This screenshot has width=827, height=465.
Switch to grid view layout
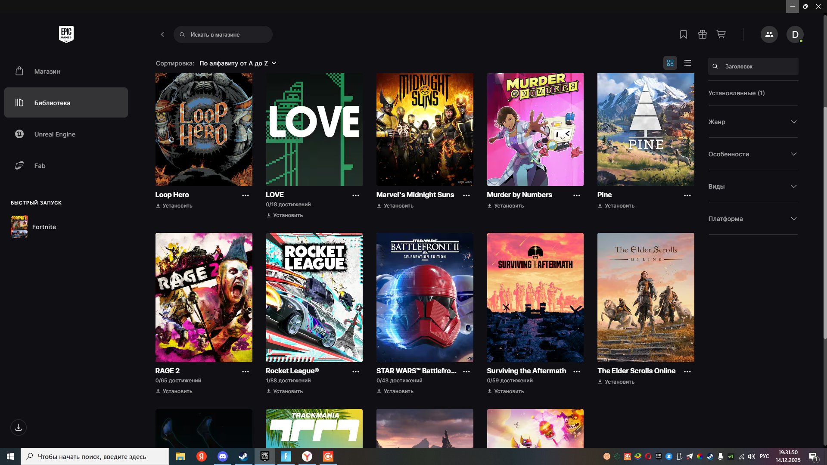670,63
